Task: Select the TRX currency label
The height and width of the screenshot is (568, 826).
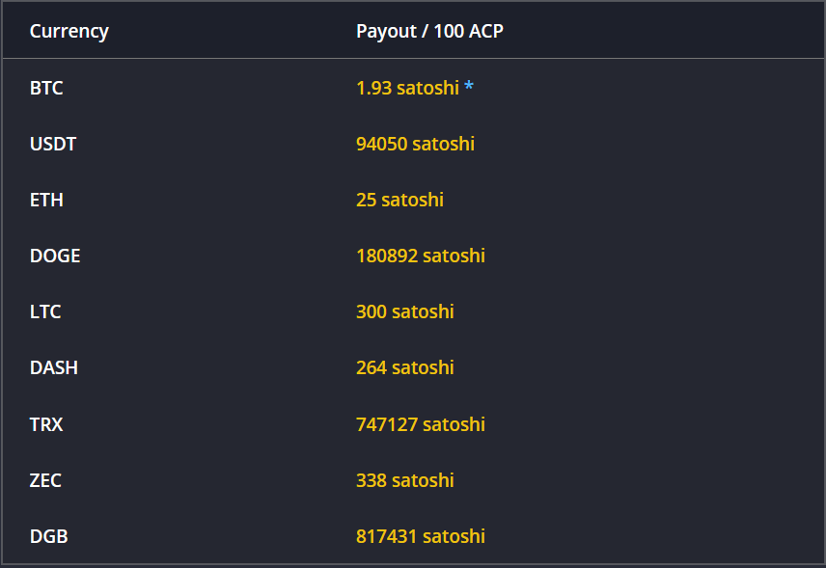Action: [x=46, y=424]
